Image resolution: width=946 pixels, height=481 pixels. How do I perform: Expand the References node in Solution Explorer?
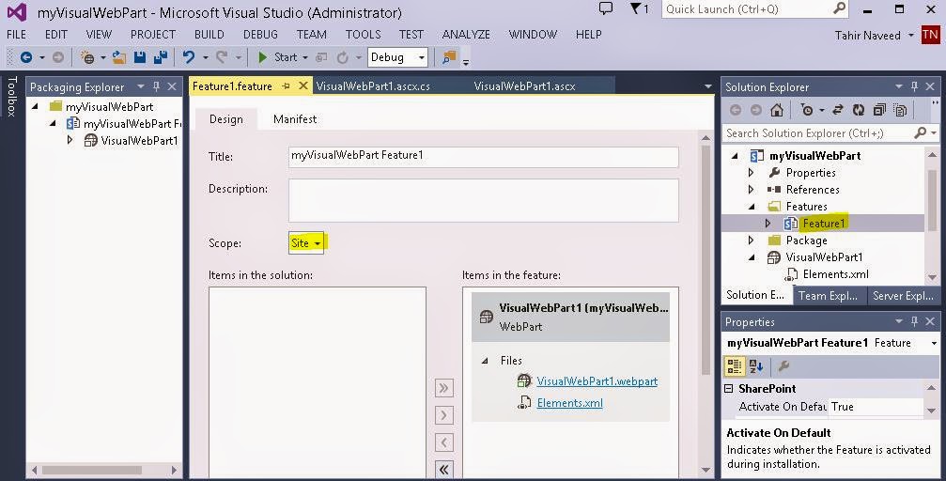pos(752,190)
